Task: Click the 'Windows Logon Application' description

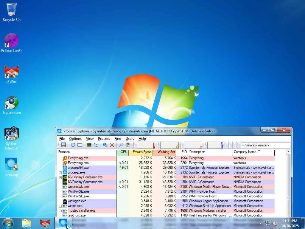Action: pyautogui.click(x=208, y=201)
